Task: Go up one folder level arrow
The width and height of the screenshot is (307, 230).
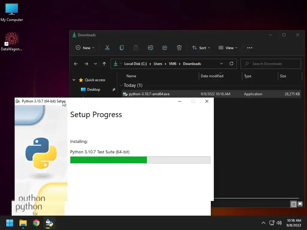Action: pos(104,64)
